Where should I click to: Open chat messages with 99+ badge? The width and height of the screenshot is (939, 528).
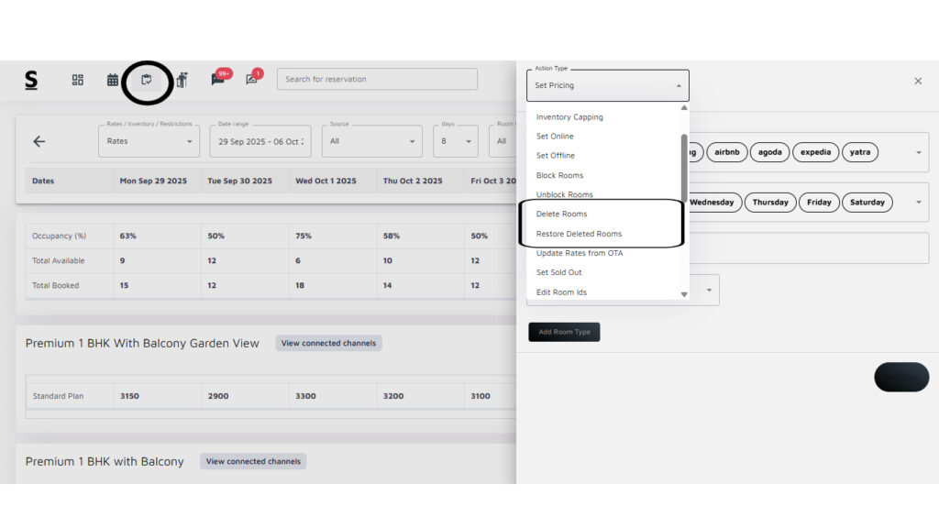218,79
